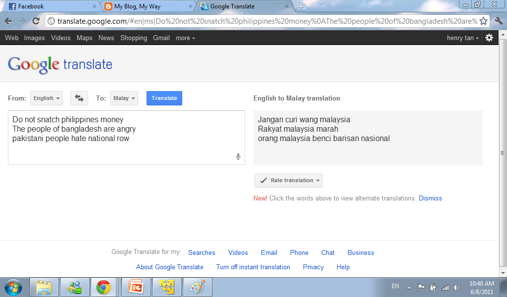
Task: Click Turn off instant translation
Action: (x=253, y=267)
